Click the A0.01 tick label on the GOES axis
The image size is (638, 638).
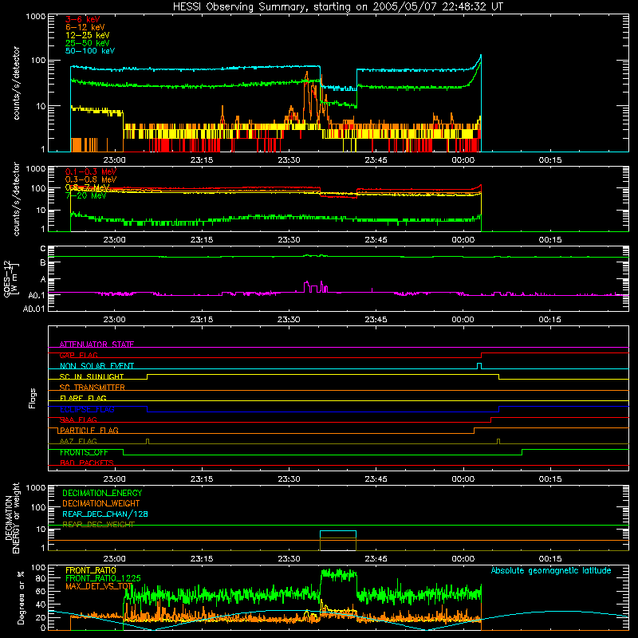33,309
